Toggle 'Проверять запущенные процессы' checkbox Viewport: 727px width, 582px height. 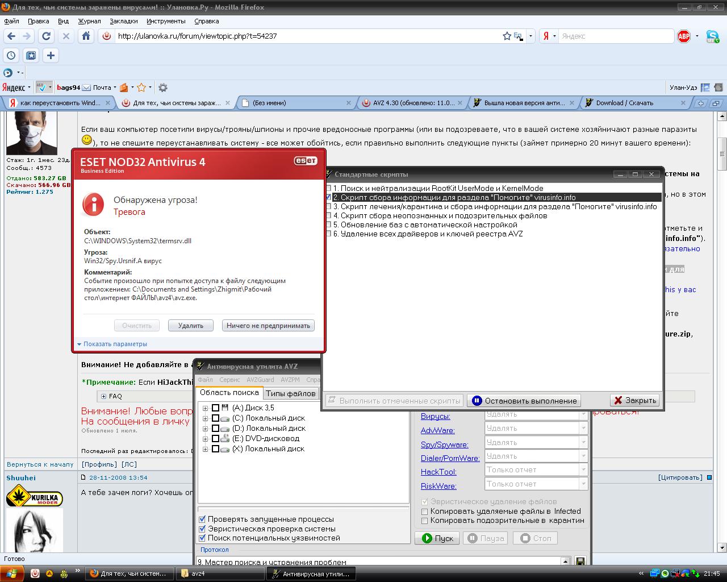[202, 519]
